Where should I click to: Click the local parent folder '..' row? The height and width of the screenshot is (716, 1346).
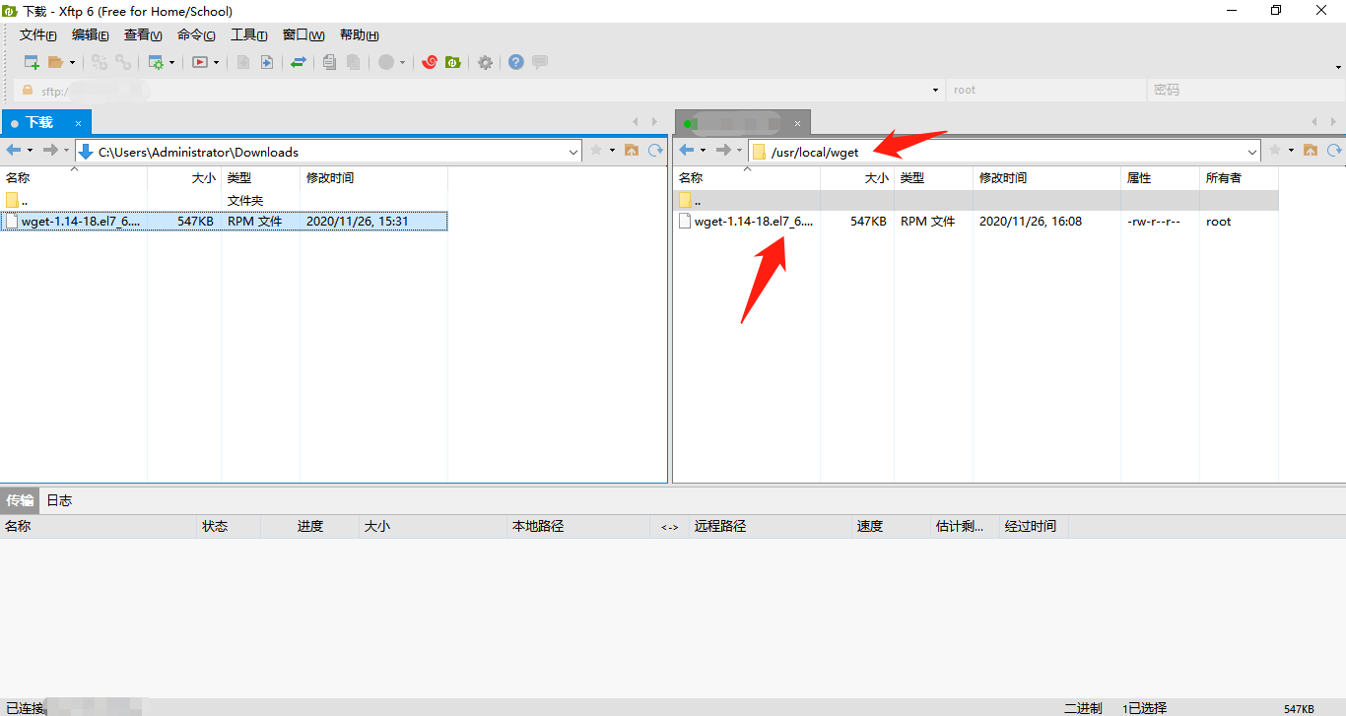tap(224, 201)
